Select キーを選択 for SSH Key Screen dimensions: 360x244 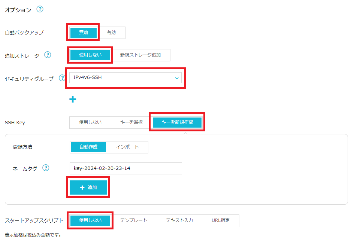point(131,122)
